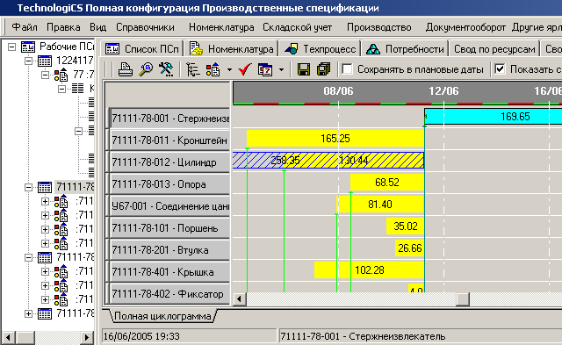This screenshot has height=345, width=562.
Task: Click the calendar schedule toolbar icon
Action: tap(265, 69)
